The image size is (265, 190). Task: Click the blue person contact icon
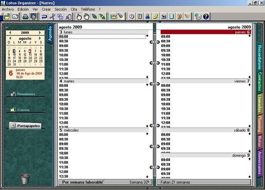pos(148,16)
